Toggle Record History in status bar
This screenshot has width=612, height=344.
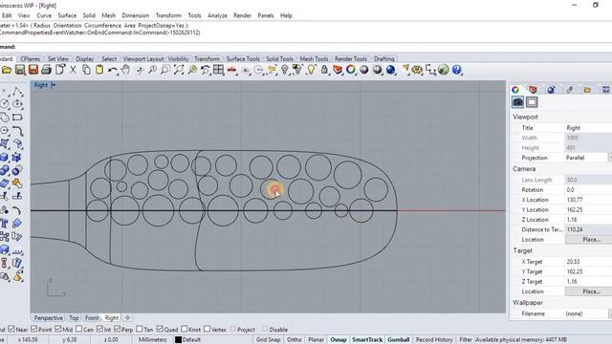point(434,340)
